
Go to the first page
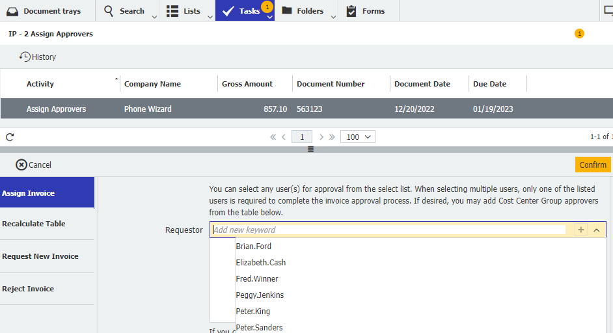[x=273, y=137]
